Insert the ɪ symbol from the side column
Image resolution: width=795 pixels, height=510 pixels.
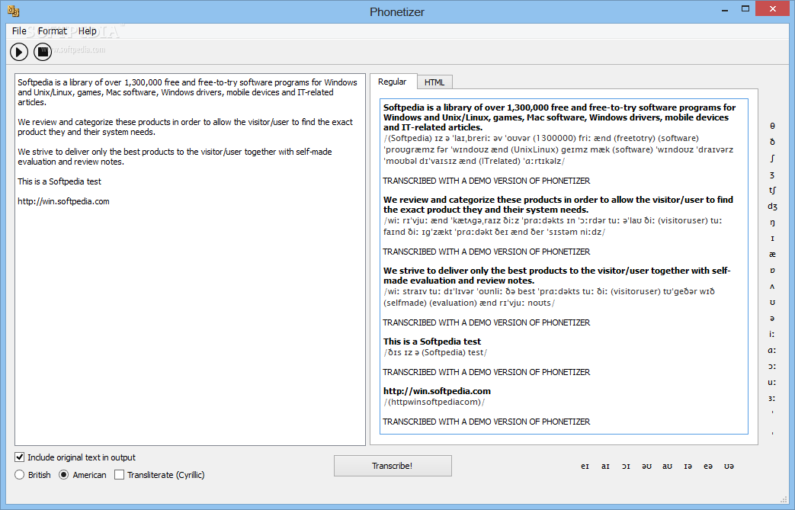tap(772, 239)
